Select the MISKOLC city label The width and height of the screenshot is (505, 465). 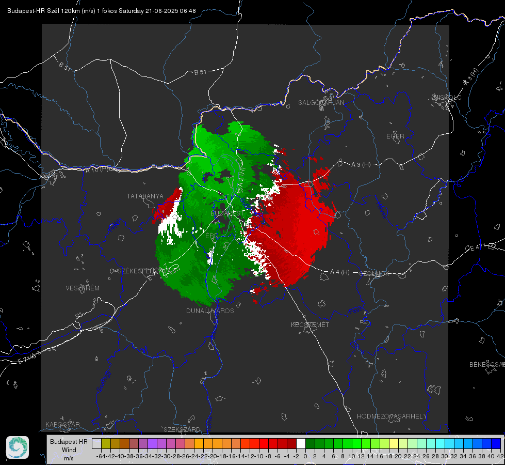click(447, 97)
